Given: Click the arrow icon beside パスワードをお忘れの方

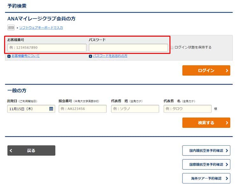Looking at the screenshot, I should click(x=90, y=56).
